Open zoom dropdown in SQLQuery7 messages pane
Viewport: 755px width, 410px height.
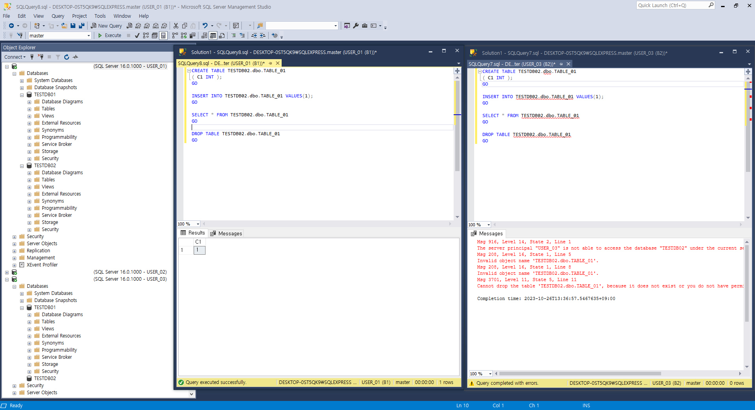490,374
